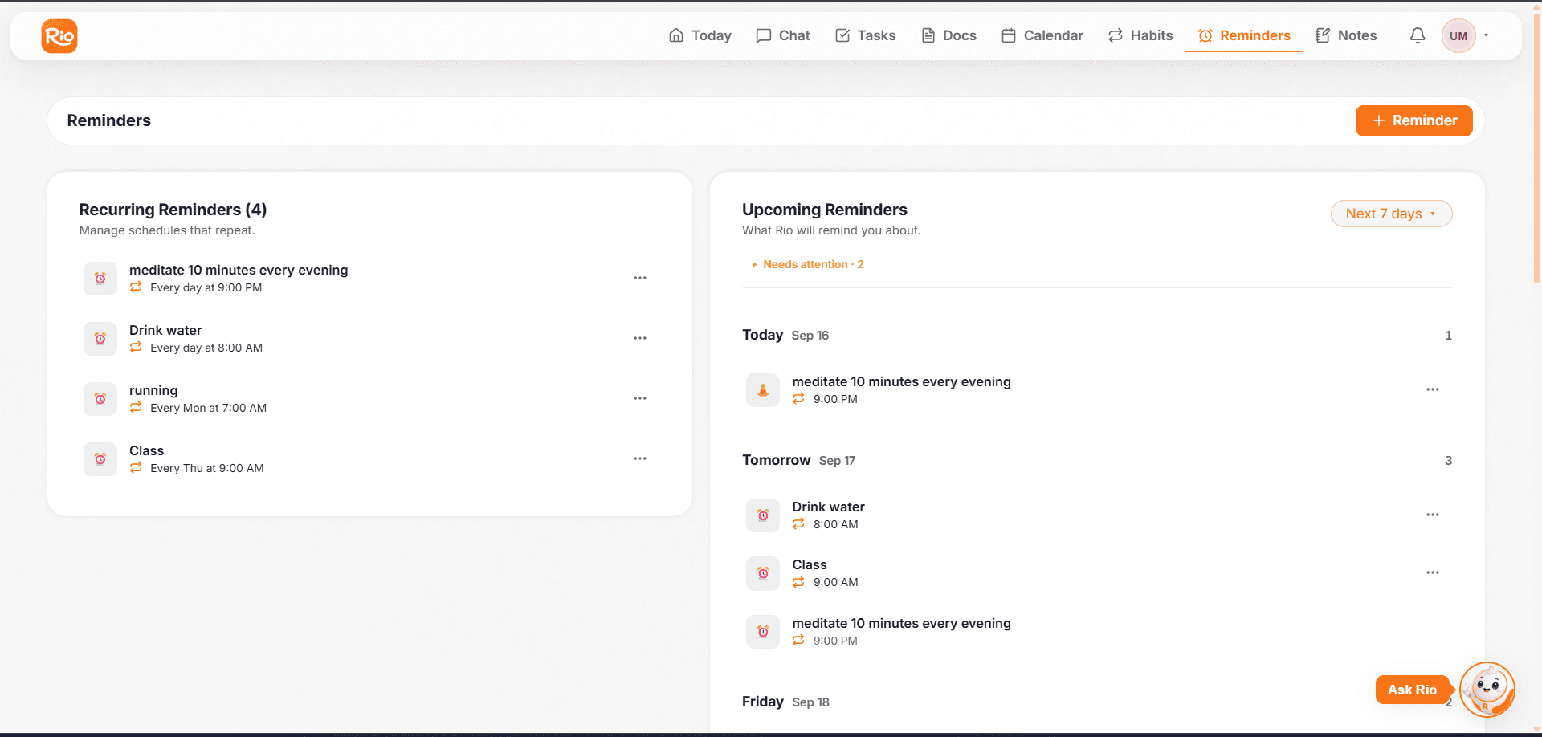
Task: Open options for recurring meditate reminder
Action: click(x=640, y=278)
